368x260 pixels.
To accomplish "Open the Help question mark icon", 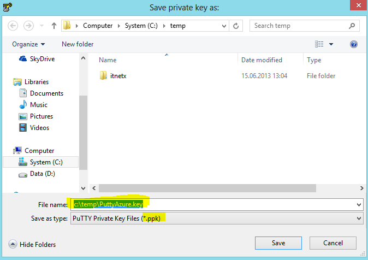I will 353,44.
